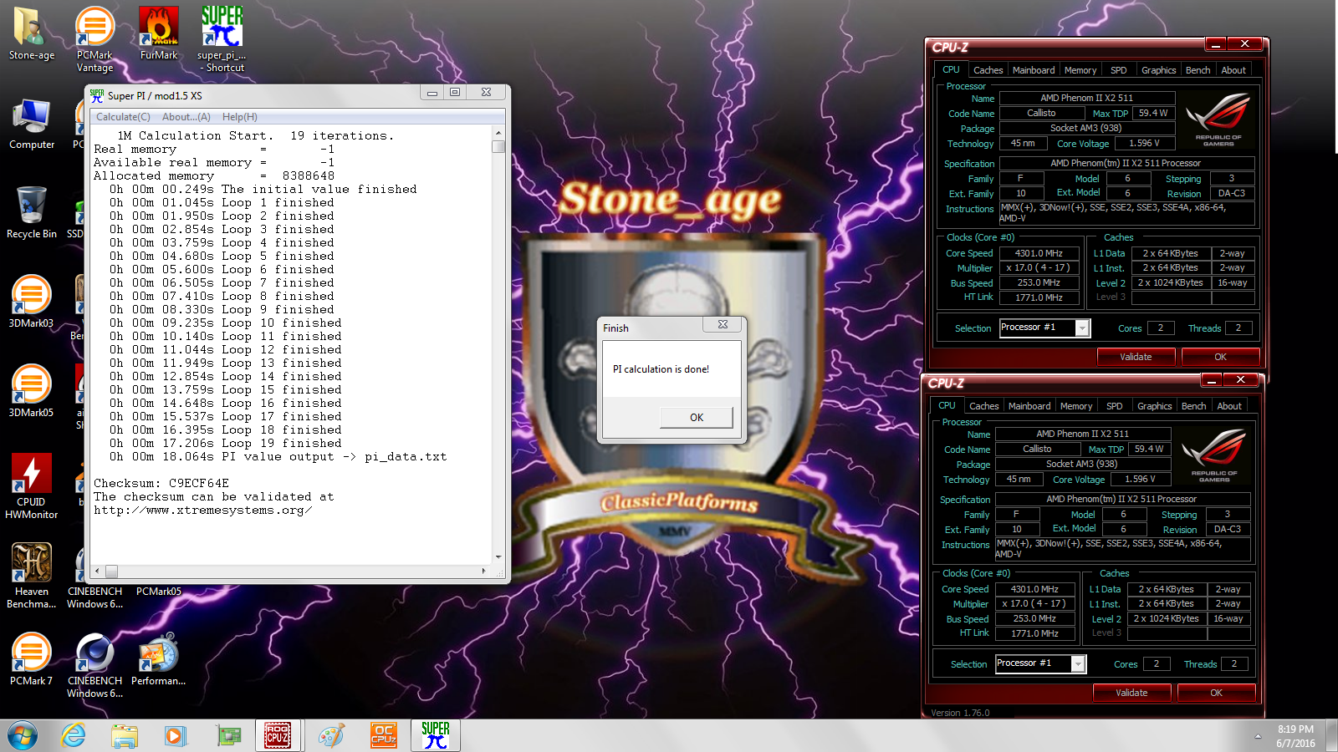Show hidden system tray icons
Viewport: 1338px width, 752px height.
tap(1258, 736)
